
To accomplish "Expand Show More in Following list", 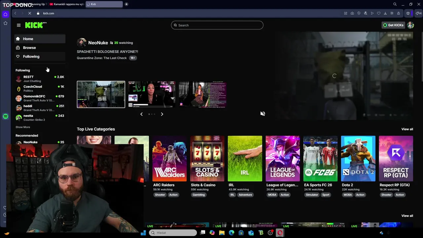I will [x=23, y=127].
